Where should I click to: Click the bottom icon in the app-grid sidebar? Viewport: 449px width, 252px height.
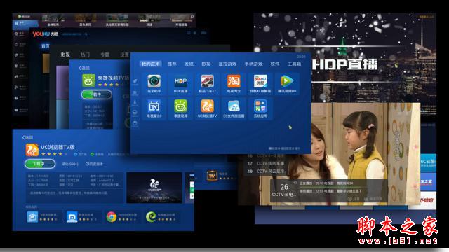coord(135,123)
